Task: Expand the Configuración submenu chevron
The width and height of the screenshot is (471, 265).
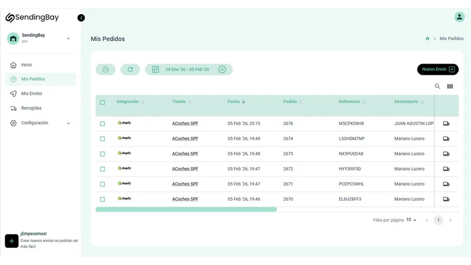Action: [68, 123]
